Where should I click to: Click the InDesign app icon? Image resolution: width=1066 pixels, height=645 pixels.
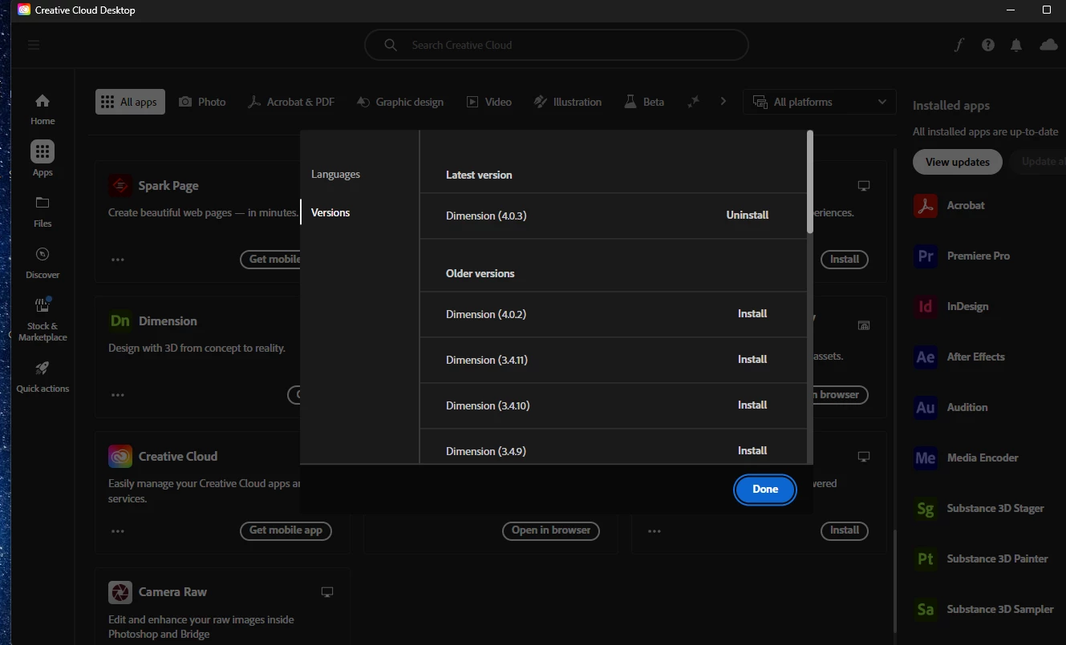(x=926, y=306)
